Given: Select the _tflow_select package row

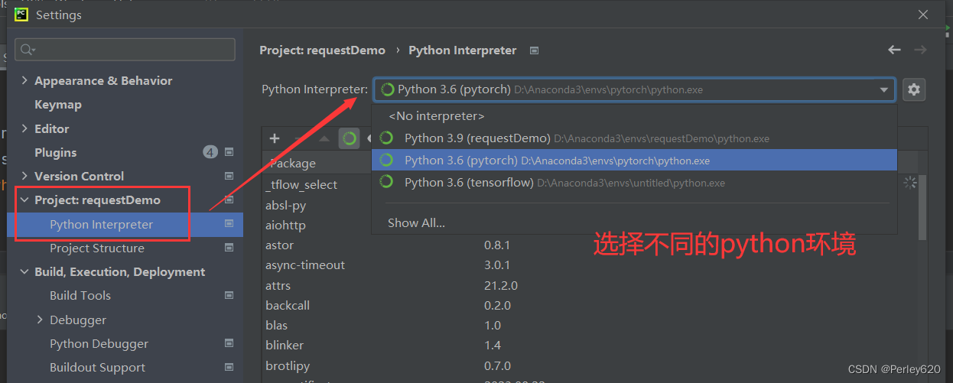Looking at the screenshot, I should click(x=301, y=184).
